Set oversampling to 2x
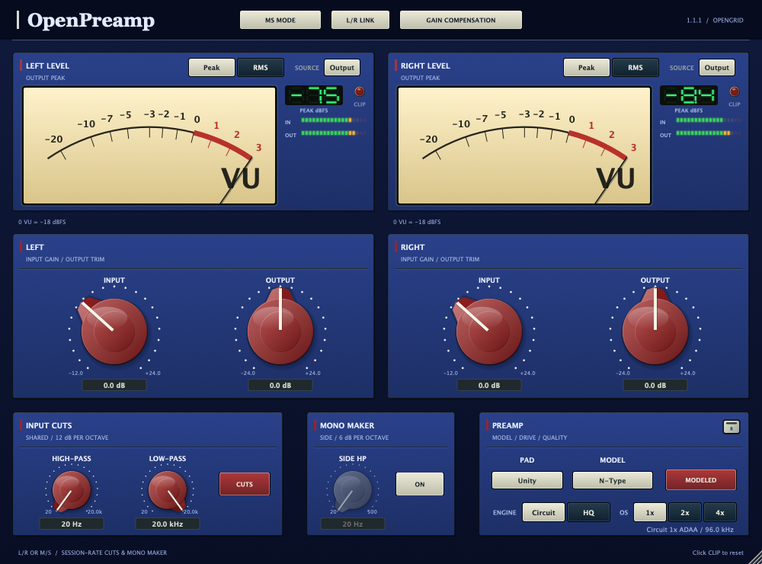 [x=685, y=512]
